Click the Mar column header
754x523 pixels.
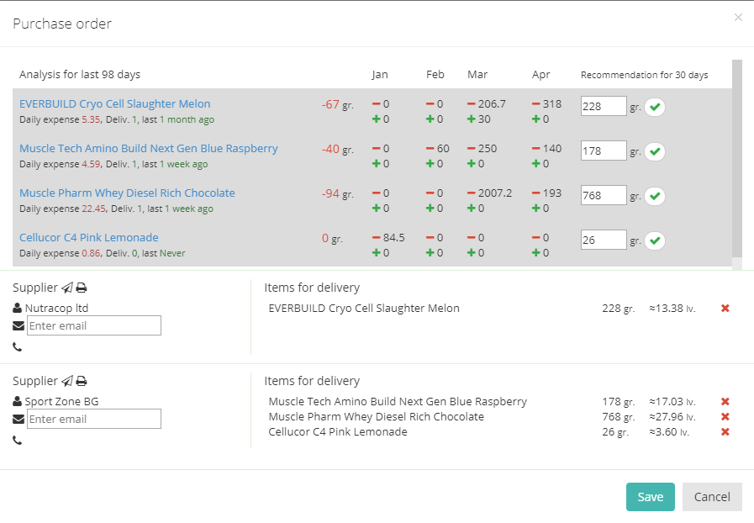477,75
